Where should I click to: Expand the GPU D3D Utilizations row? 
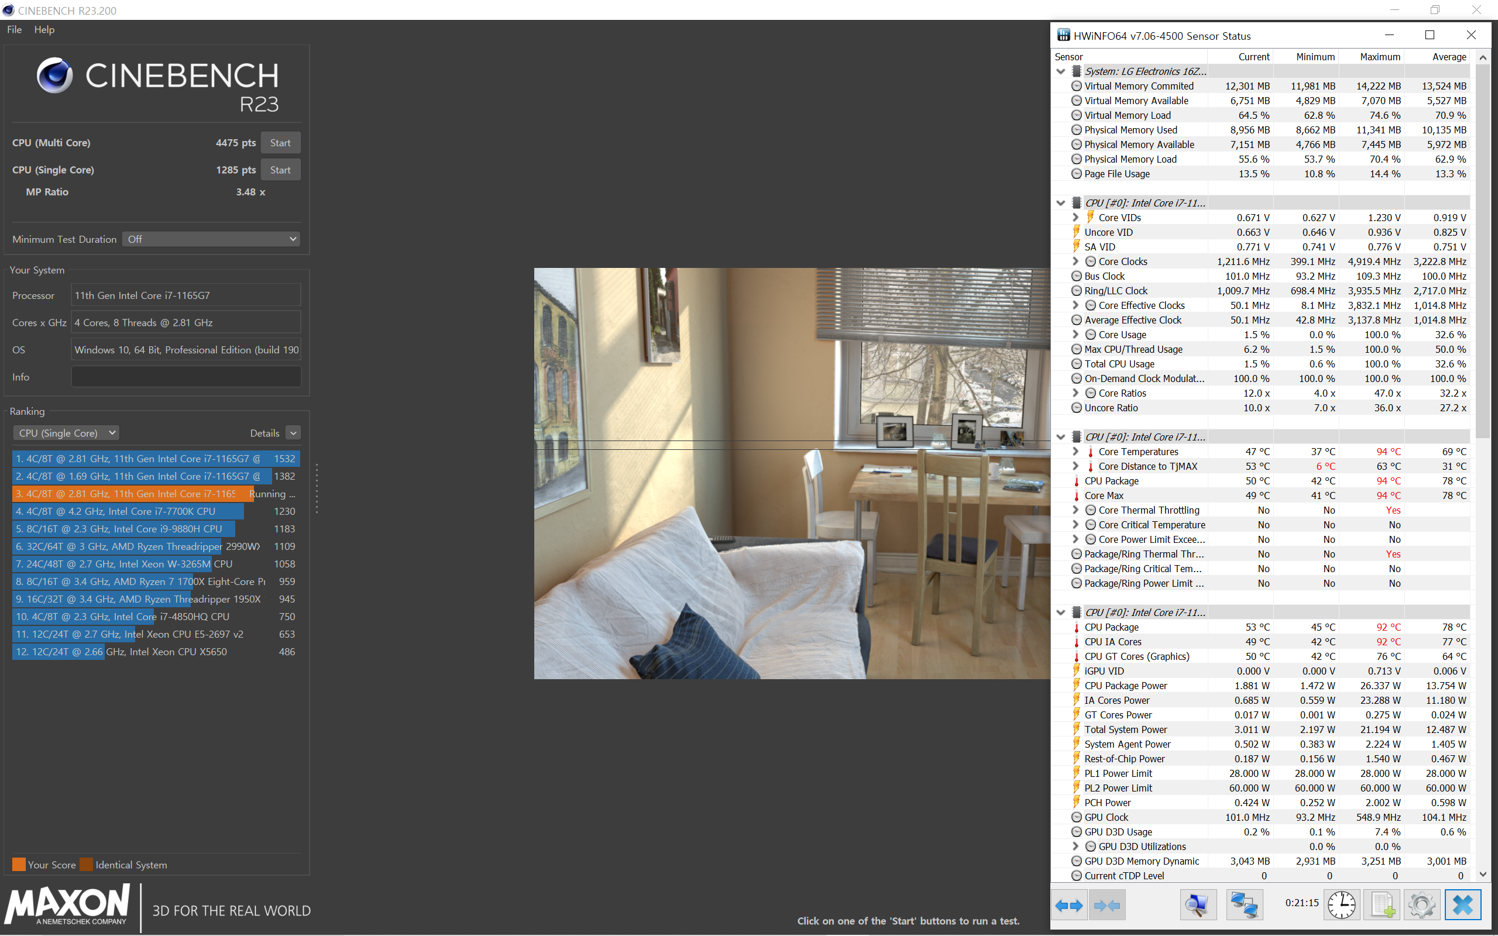1076,846
